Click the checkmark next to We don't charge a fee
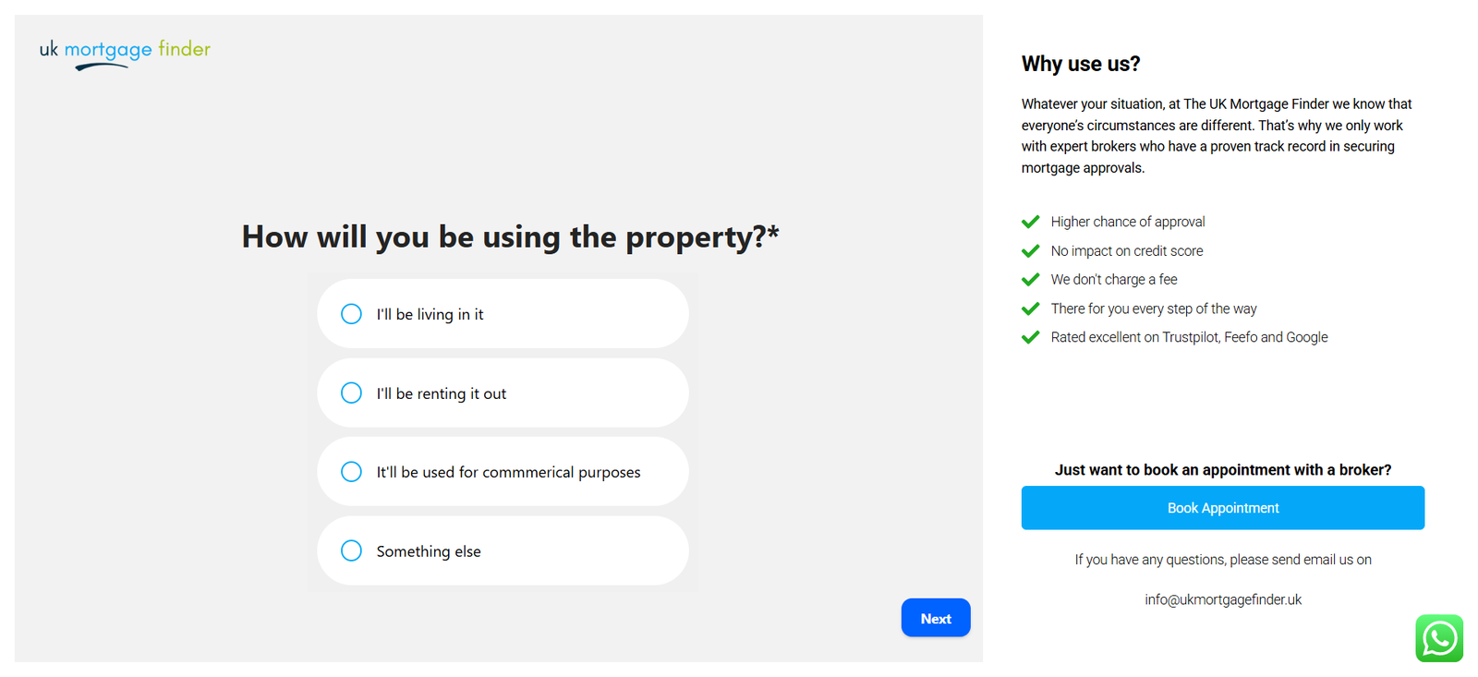The height and width of the screenshot is (677, 1478). (x=1030, y=280)
